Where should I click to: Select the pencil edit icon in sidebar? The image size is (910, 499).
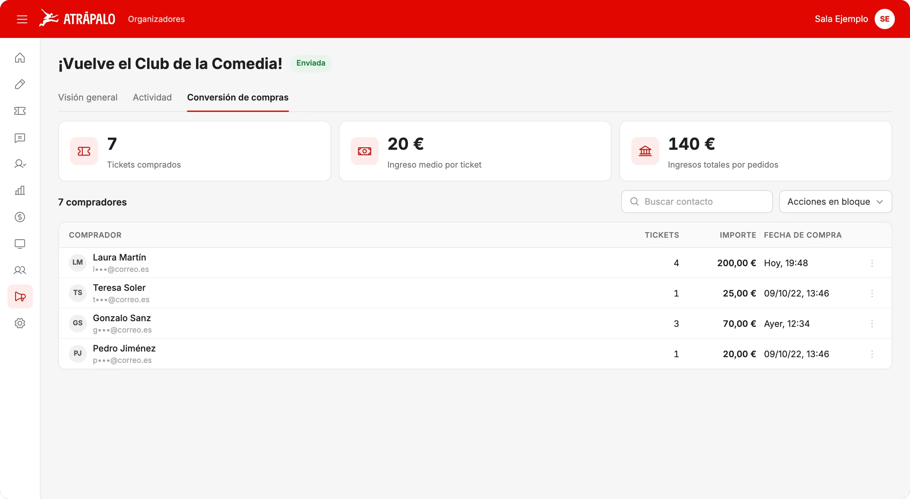20,84
